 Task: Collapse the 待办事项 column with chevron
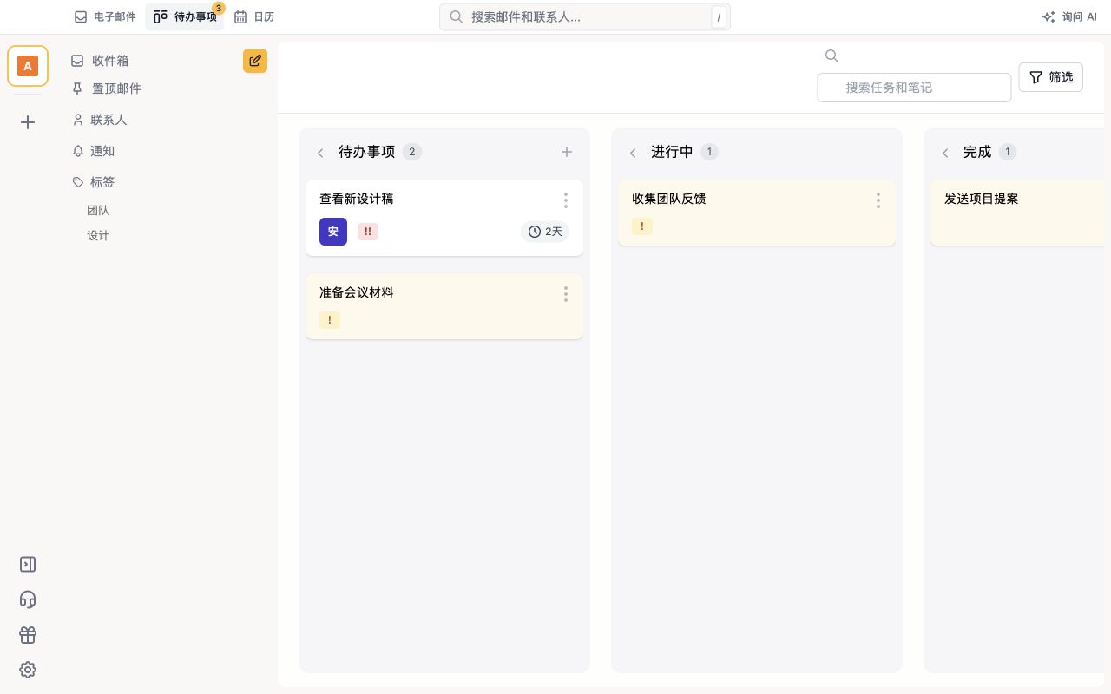320,153
